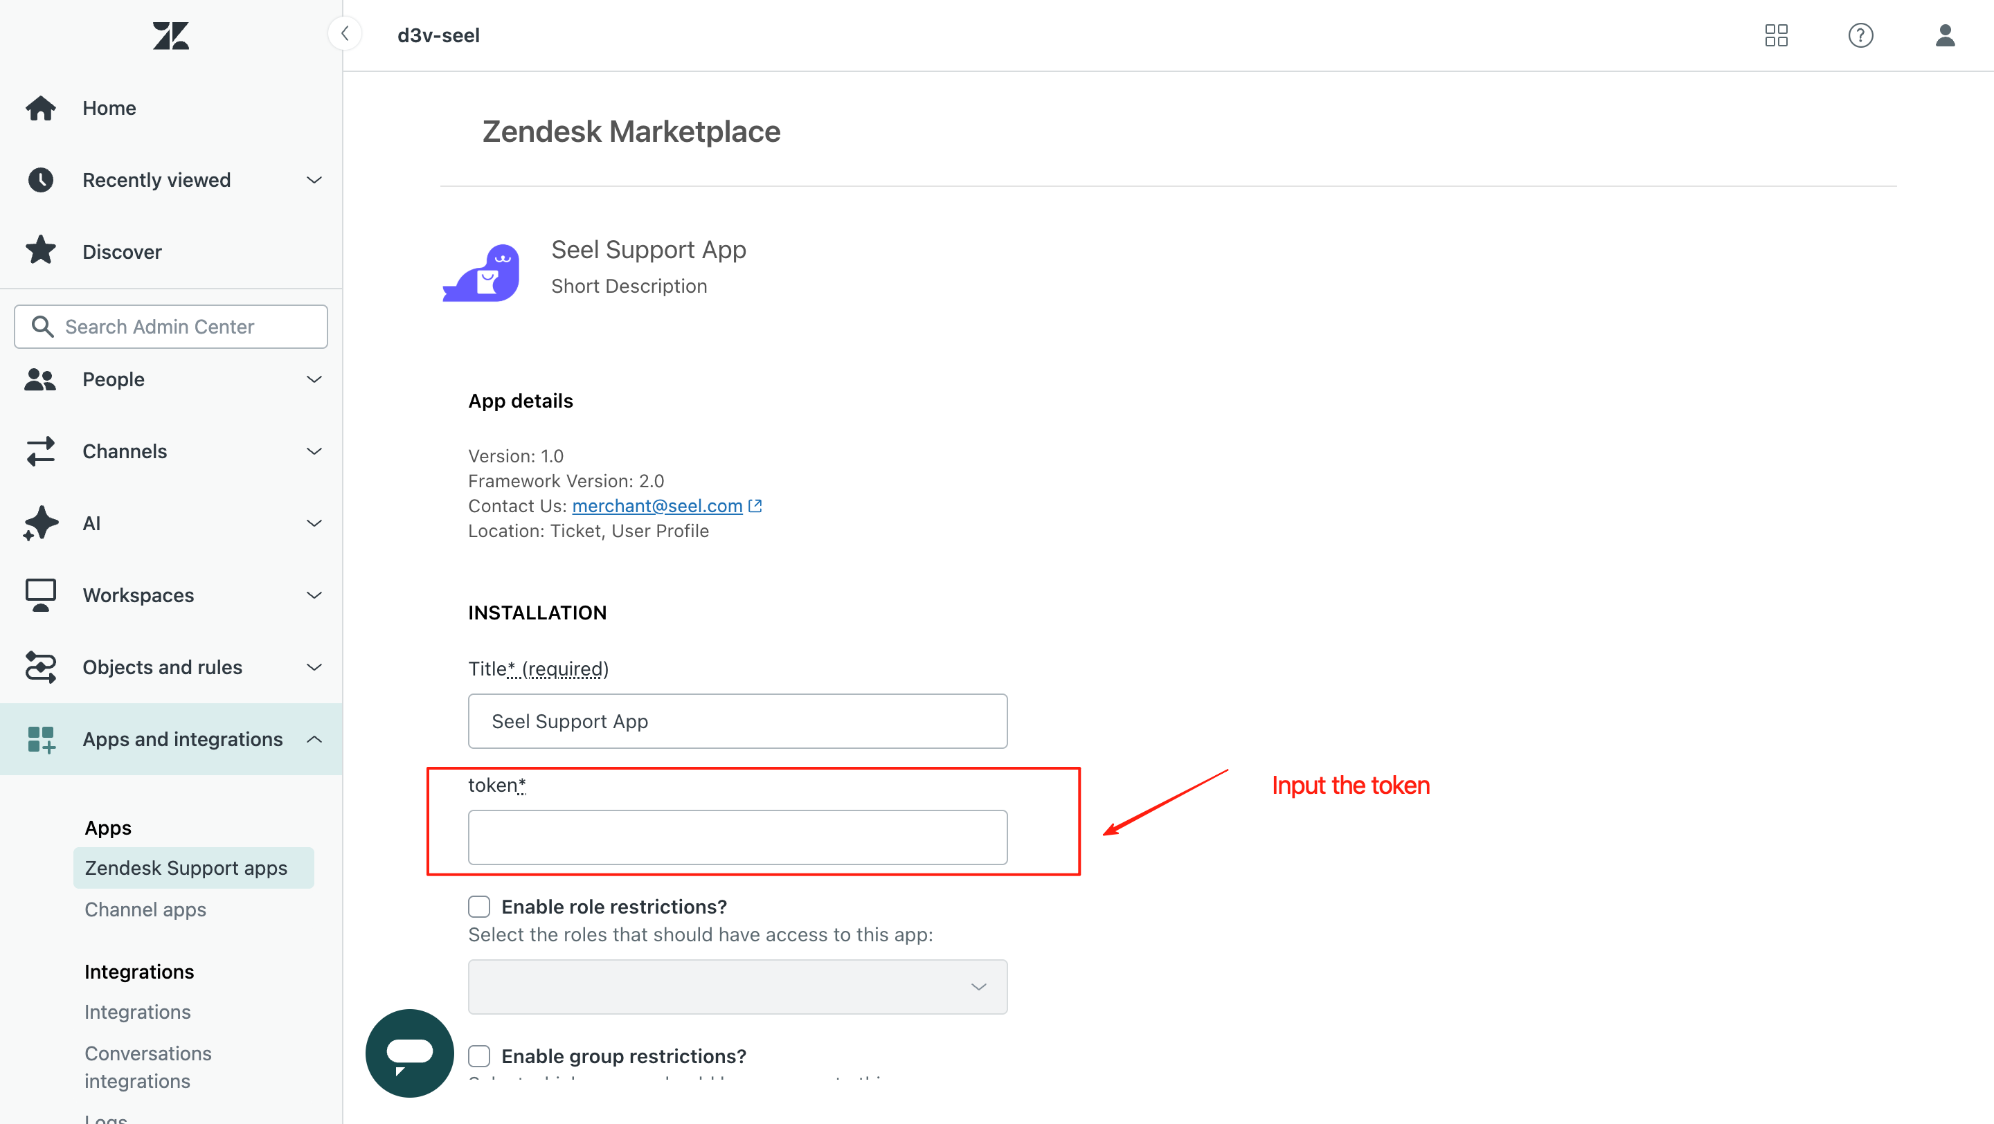Viewport: 1994px width, 1124px height.
Task: Open the help question mark icon
Action: [1860, 35]
